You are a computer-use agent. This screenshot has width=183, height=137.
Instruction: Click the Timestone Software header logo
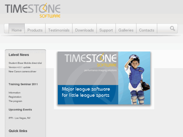click(x=33, y=10)
